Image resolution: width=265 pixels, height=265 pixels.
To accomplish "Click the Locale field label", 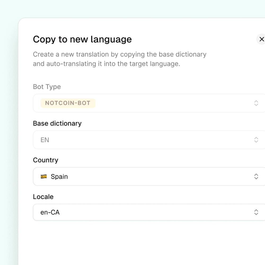I will [x=43, y=197].
